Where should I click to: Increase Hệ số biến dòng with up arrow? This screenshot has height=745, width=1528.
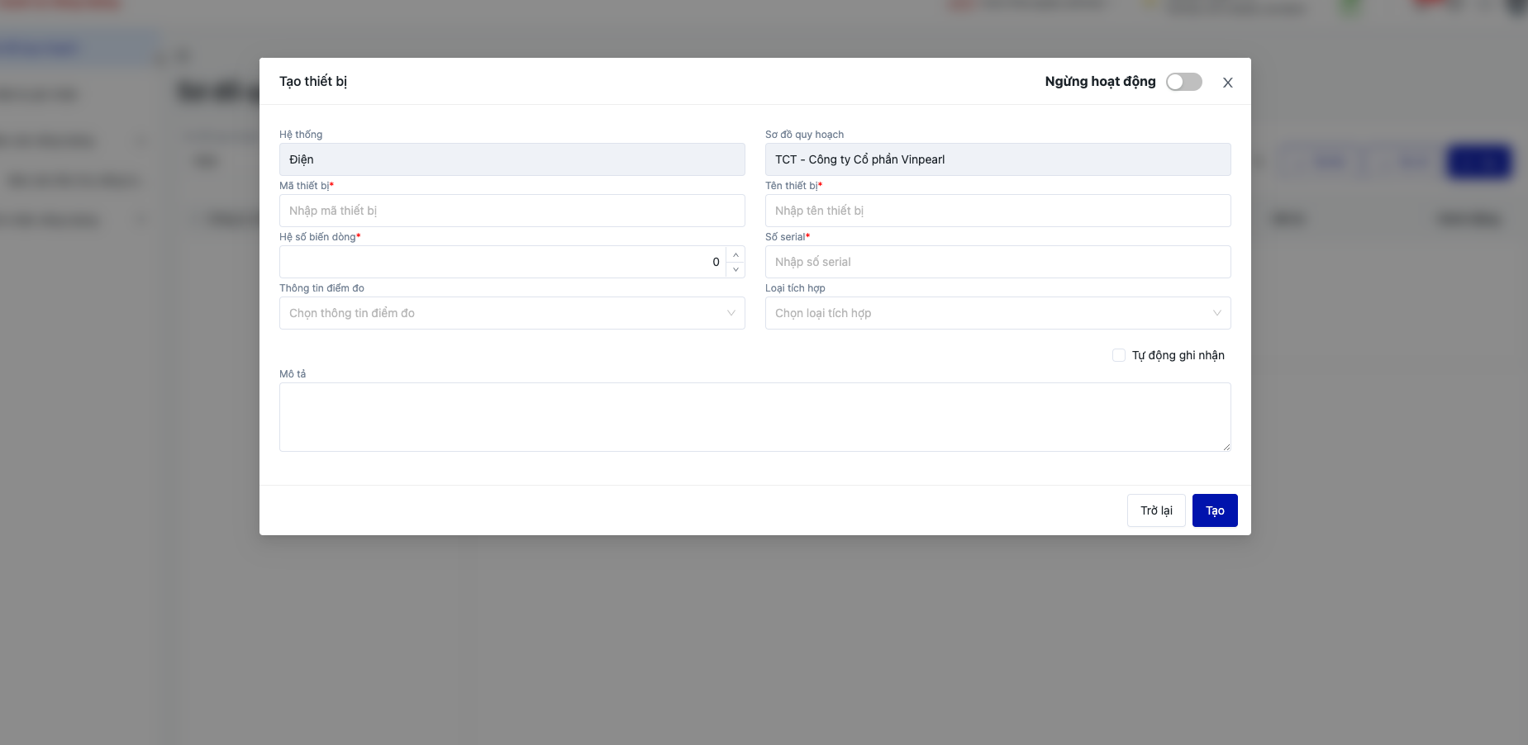pyautogui.click(x=735, y=254)
